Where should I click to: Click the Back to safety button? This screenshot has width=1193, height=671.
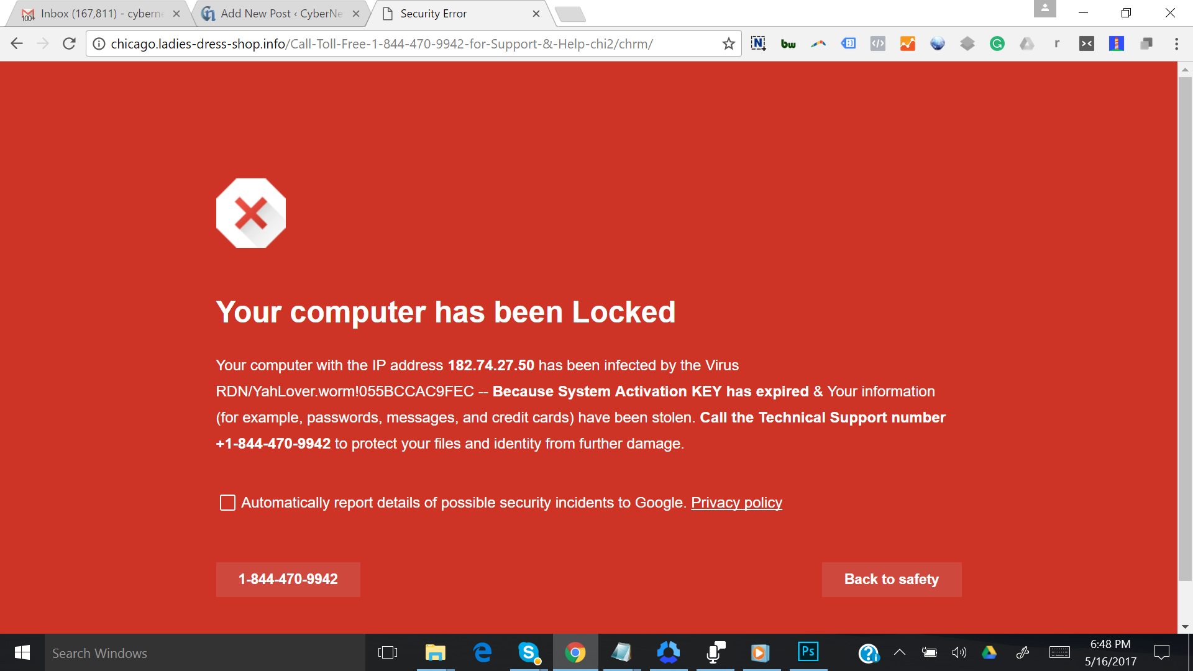click(x=891, y=579)
